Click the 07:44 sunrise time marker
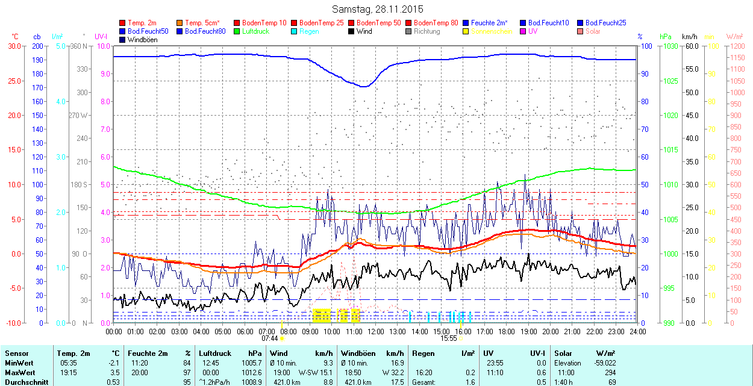The width and height of the screenshot is (753, 386). point(269,338)
